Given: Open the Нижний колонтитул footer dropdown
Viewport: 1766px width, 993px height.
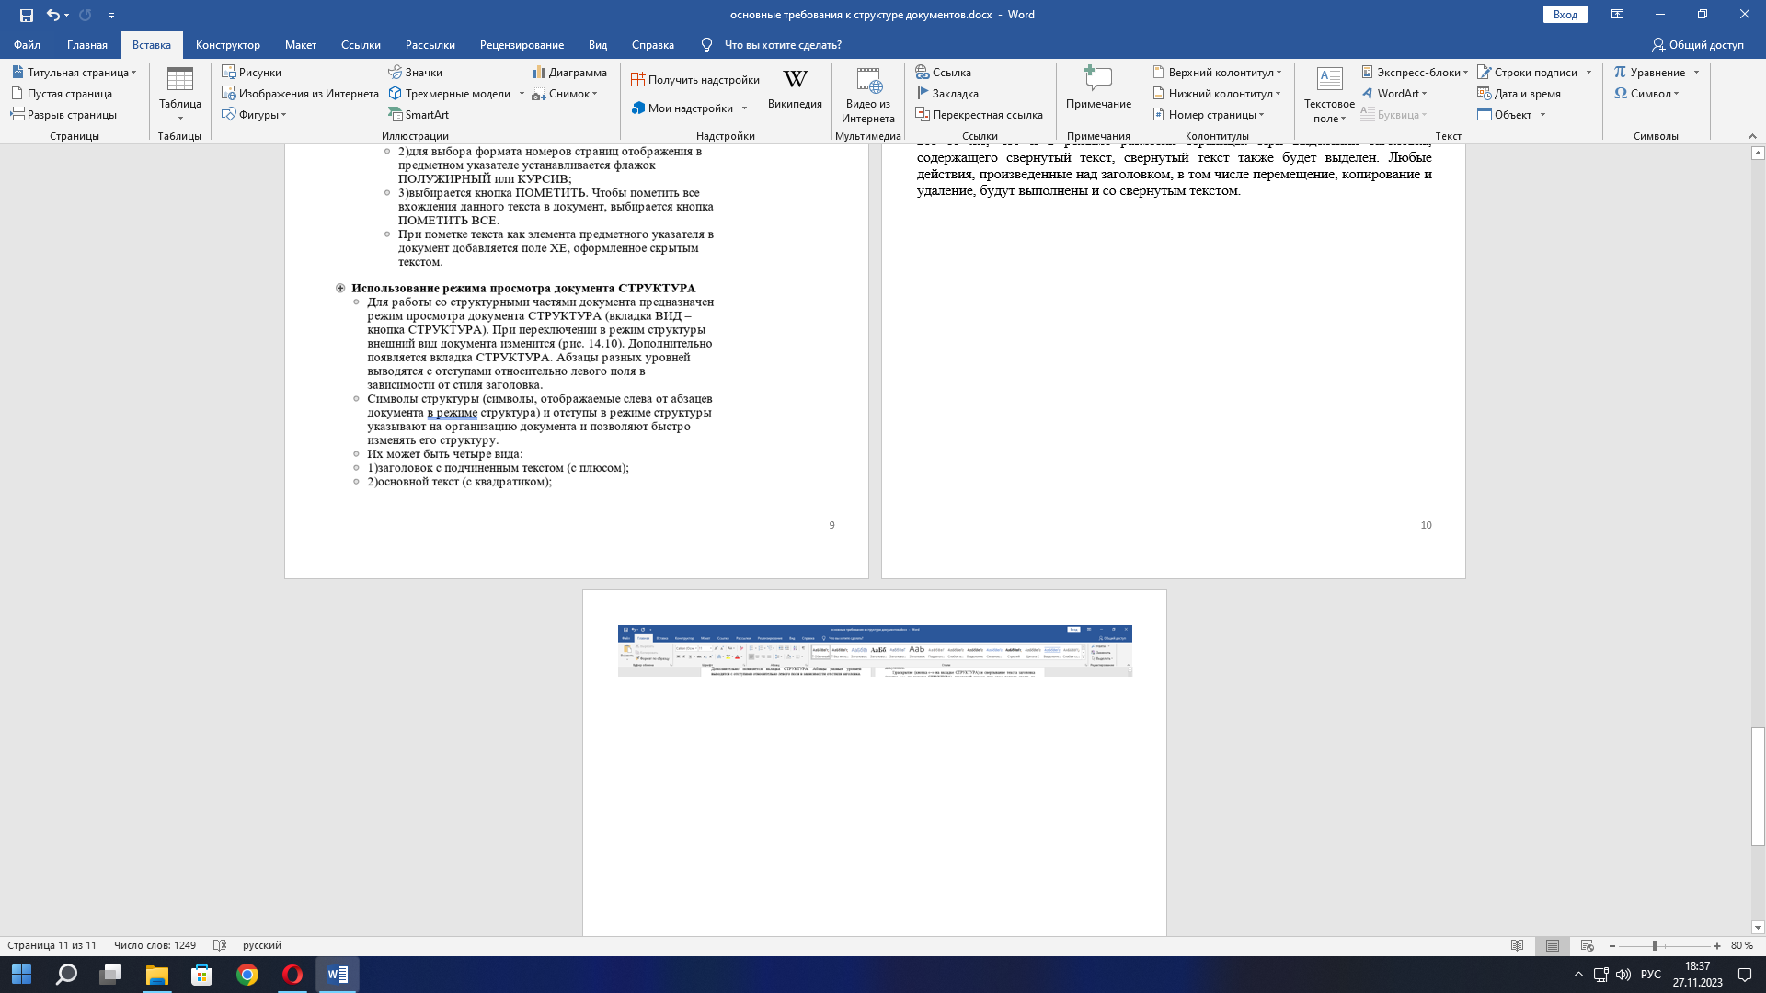Looking at the screenshot, I should point(1217,94).
